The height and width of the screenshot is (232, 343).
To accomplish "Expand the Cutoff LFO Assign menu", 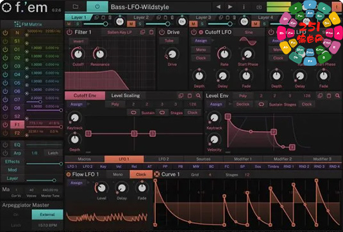I will coord(201,41).
